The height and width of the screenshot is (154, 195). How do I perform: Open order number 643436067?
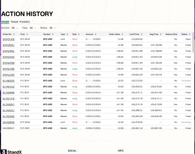coord(9,45)
